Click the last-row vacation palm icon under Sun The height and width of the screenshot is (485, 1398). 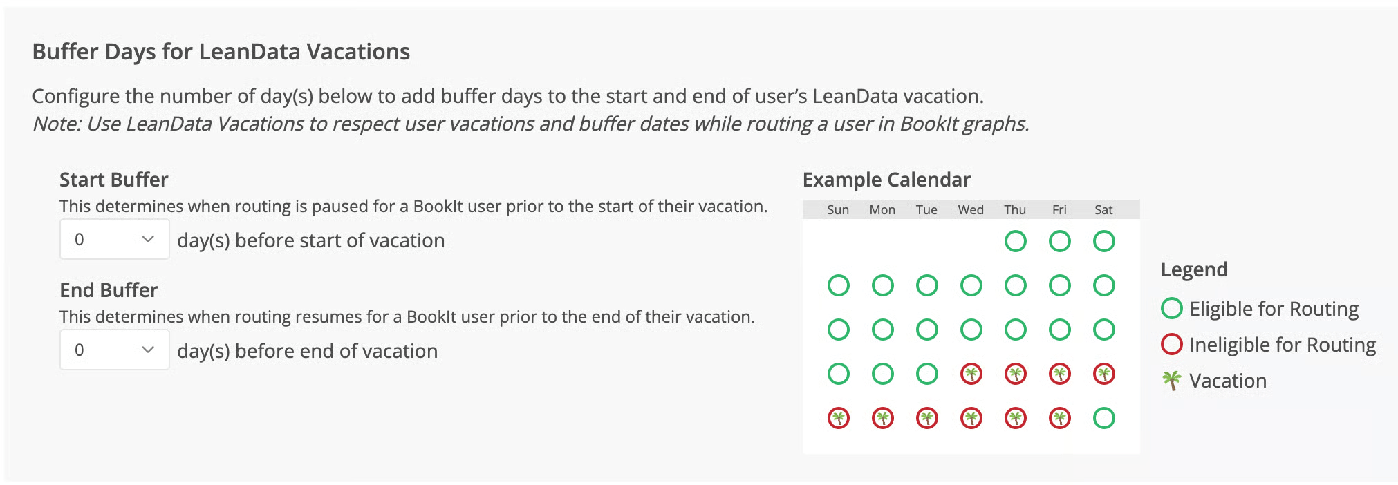click(838, 418)
